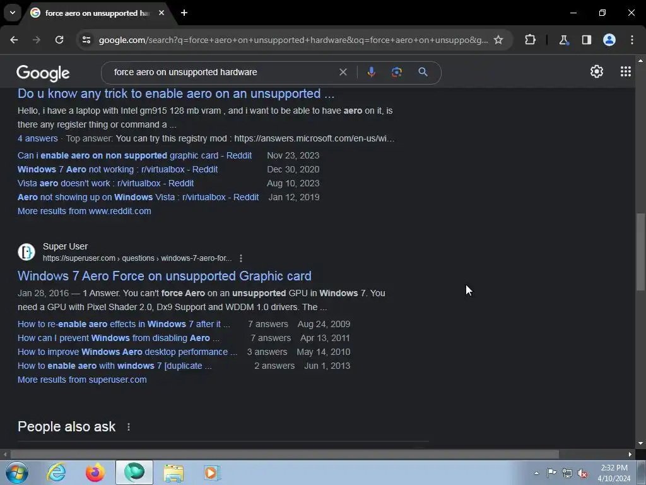Click the scroll up arrow

[x=640, y=61]
